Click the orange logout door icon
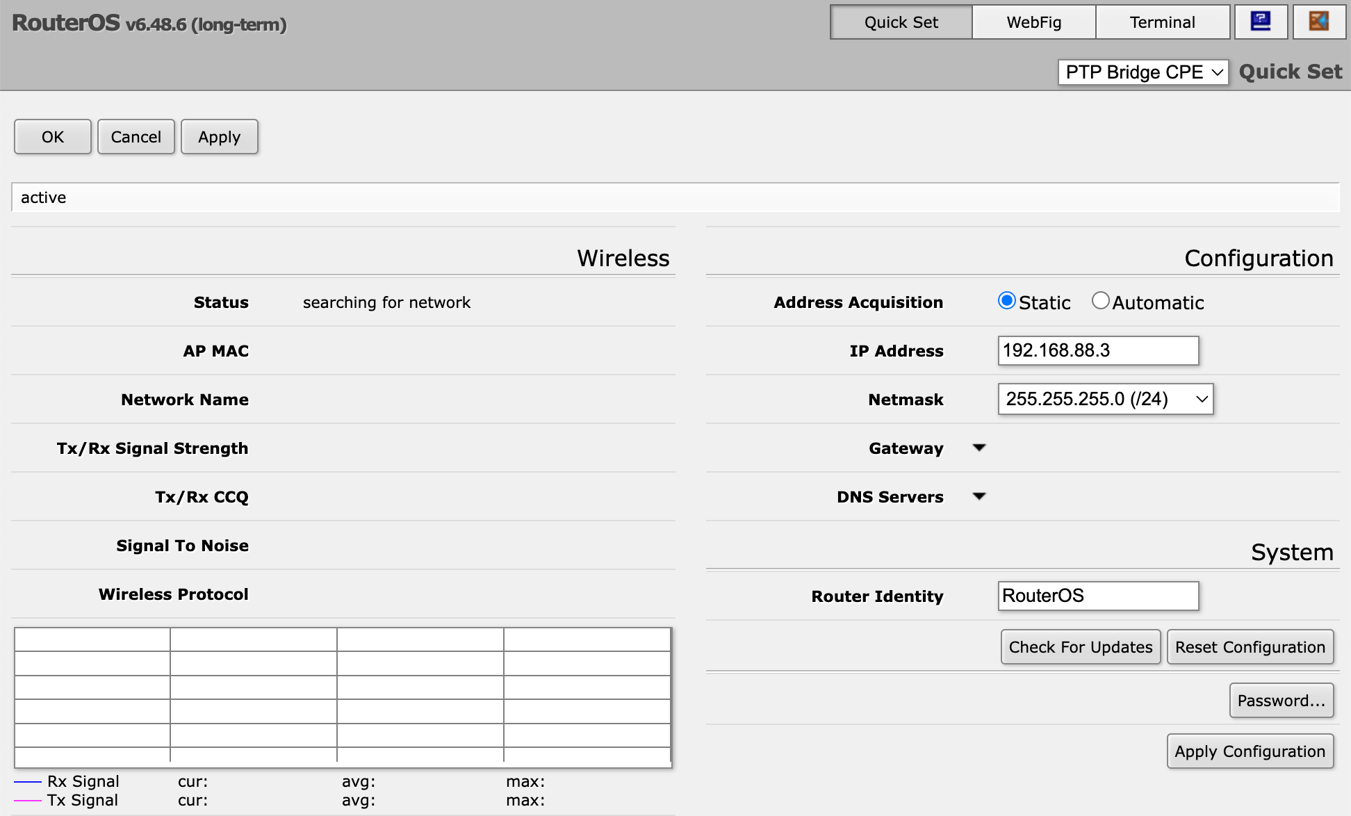The width and height of the screenshot is (1351, 816). pyautogui.click(x=1318, y=22)
